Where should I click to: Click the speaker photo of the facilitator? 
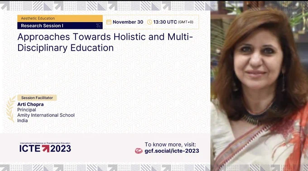pos(259,85)
